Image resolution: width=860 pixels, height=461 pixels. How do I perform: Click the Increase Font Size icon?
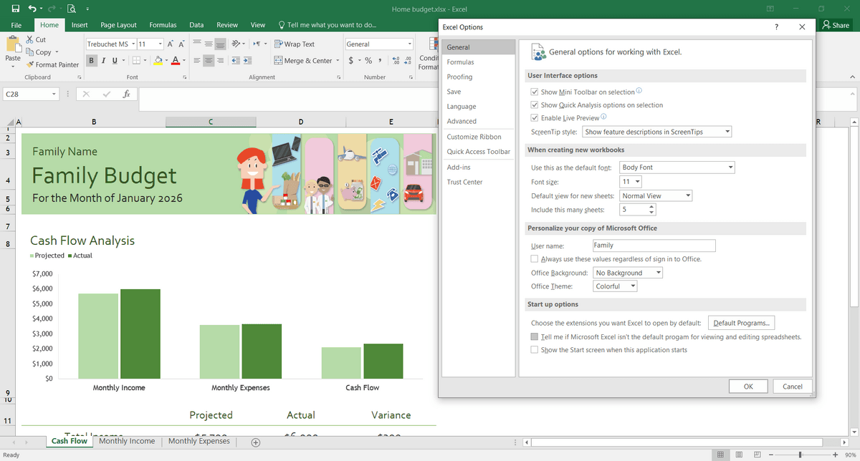click(171, 44)
